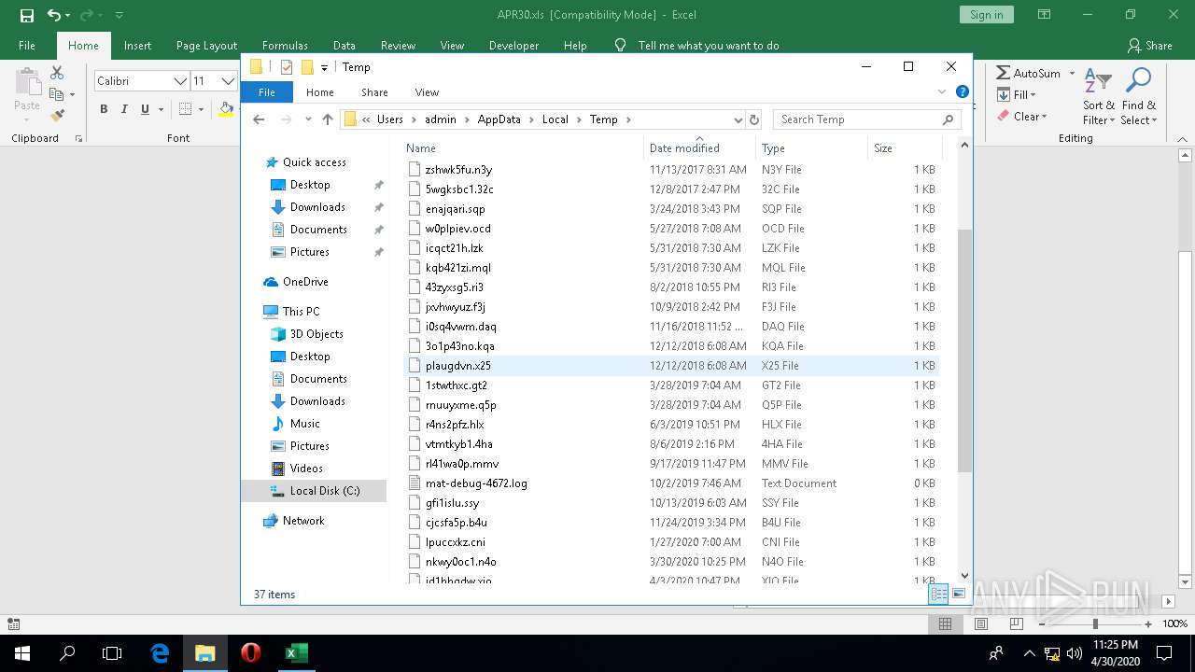Select the file plaugdvn.x25
The height and width of the screenshot is (672, 1195).
(457, 366)
